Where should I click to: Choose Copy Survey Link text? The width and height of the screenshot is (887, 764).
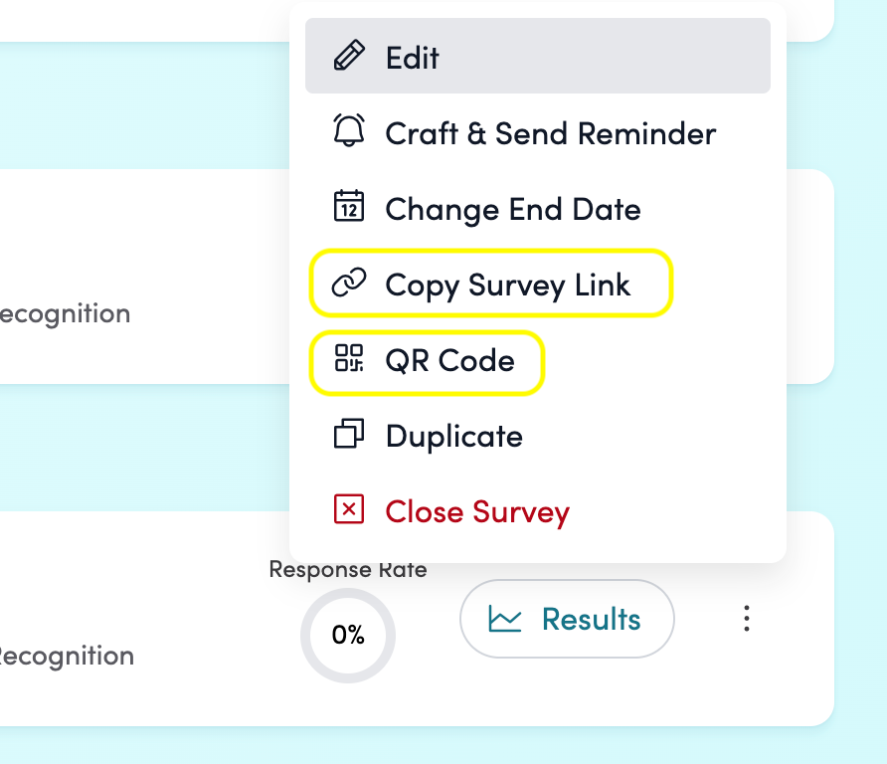tap(508, 285)
